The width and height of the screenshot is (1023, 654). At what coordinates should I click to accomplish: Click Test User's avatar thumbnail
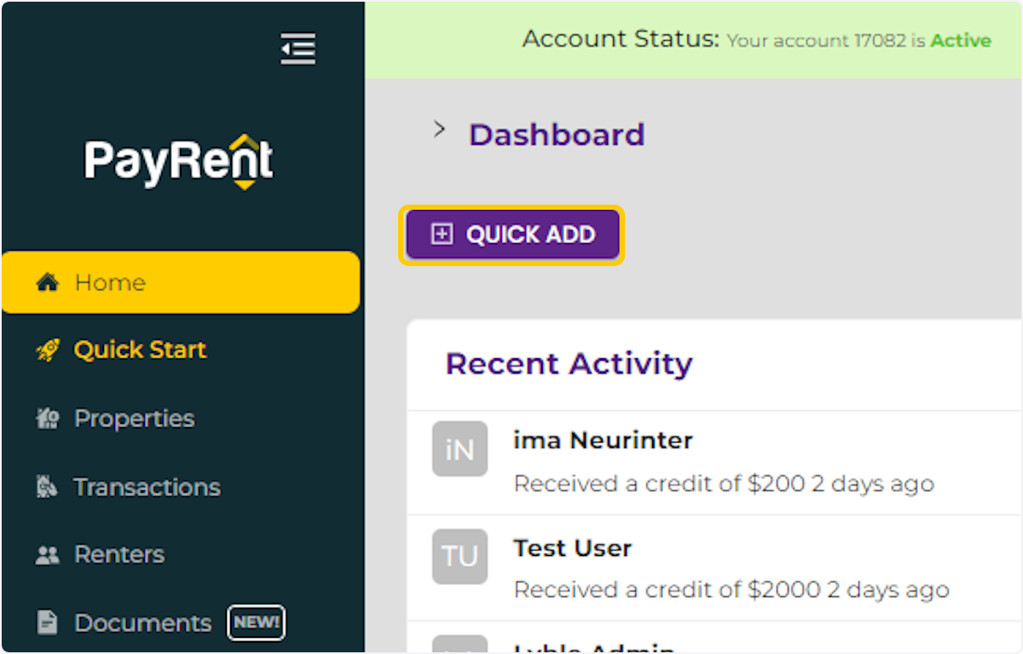click(459, 556)
